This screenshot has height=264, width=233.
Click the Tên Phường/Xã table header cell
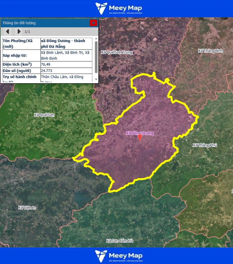(21, 43)
